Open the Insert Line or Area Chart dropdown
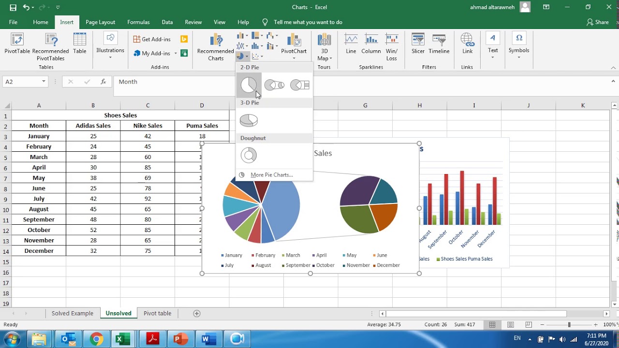This screenshot has width=619, height=348. [242, 46]
